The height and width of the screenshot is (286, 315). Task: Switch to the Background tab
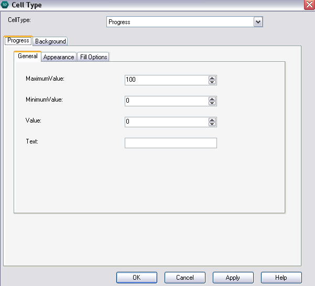point(50,41)
